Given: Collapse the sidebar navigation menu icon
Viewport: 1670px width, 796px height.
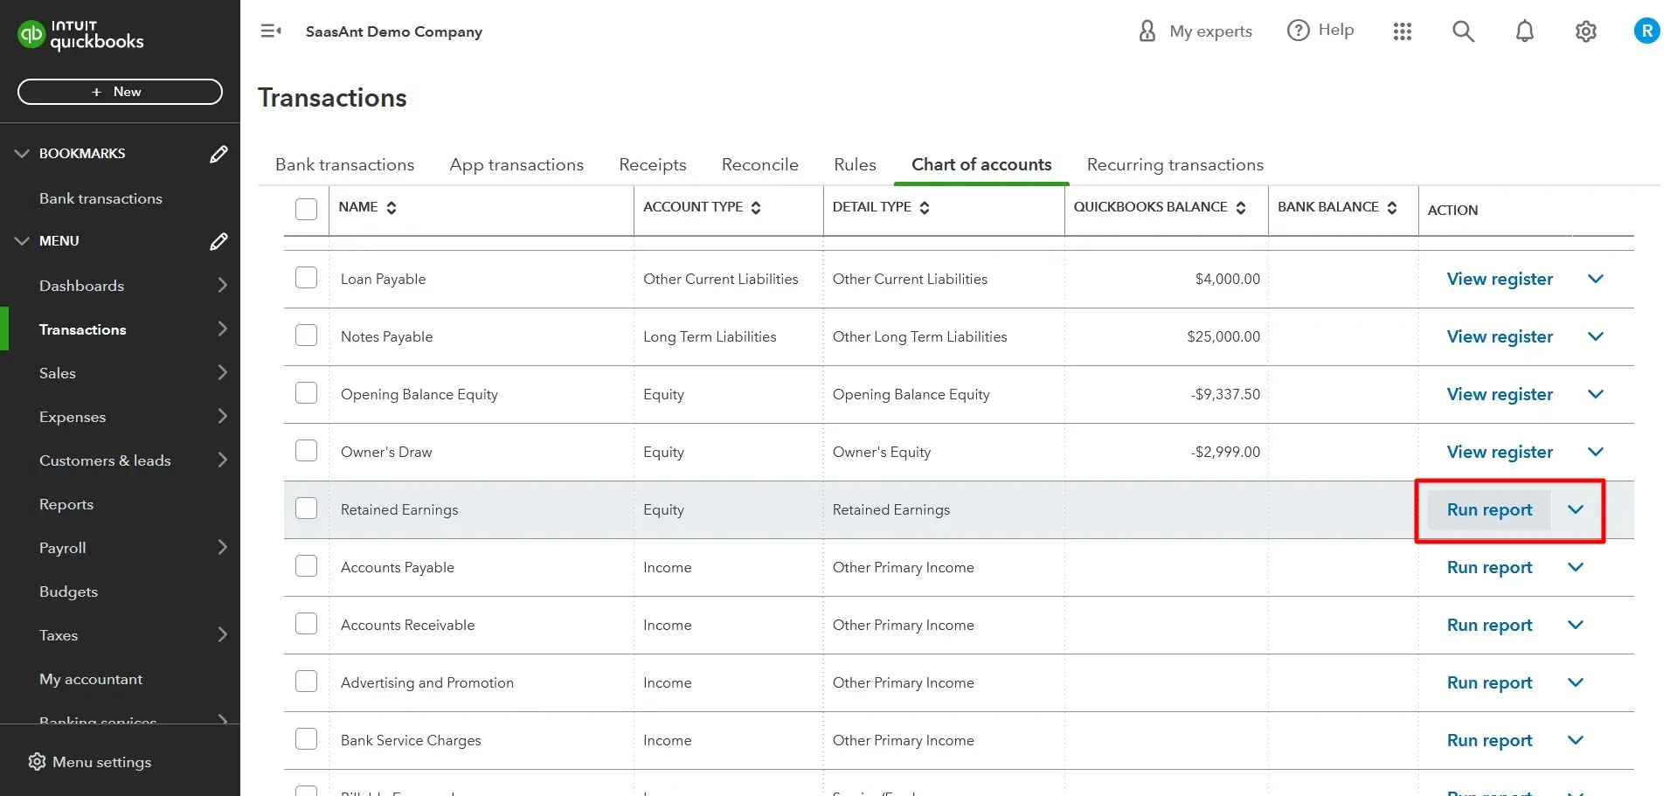Looking at the screenshot, I should (271, 31).
